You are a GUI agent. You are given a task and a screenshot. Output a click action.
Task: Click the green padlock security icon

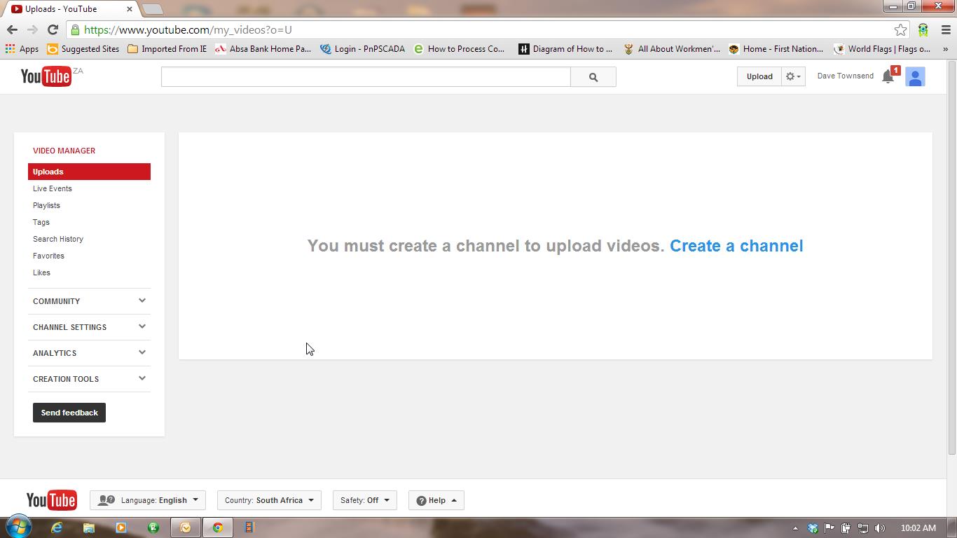75,29
